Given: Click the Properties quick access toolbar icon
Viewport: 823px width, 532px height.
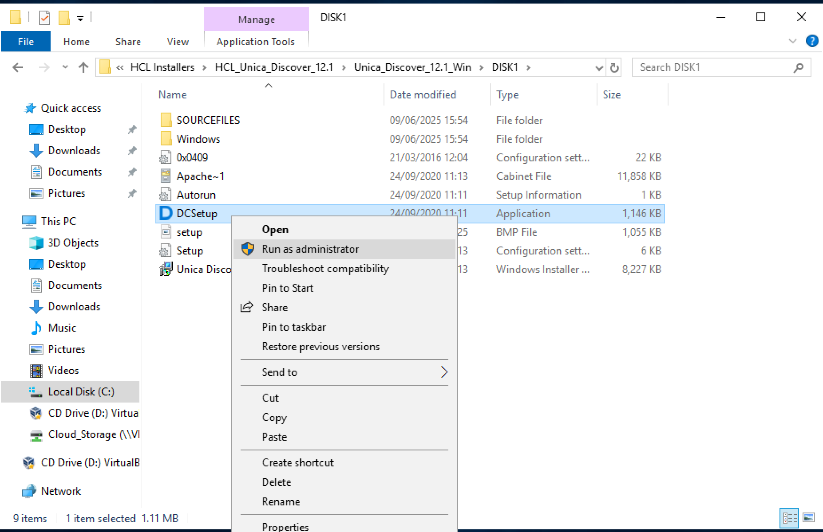Looking at the screenshot, I should (x=44, y=18).
